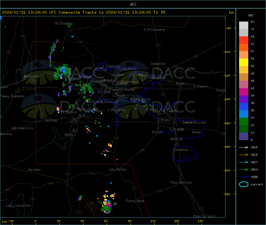Click the El_Desvio map label
Viewport: 266px width, 225px height.
point(69,112)
